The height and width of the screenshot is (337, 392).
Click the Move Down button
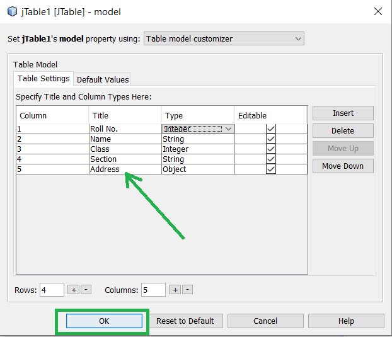coord(343,166)
